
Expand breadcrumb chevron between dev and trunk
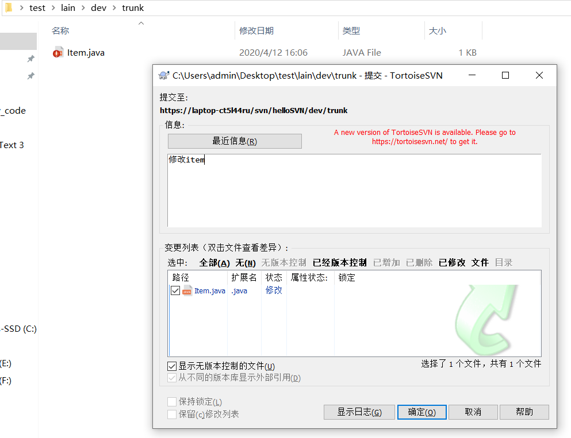pyautogui.click(x=114, y=8)
